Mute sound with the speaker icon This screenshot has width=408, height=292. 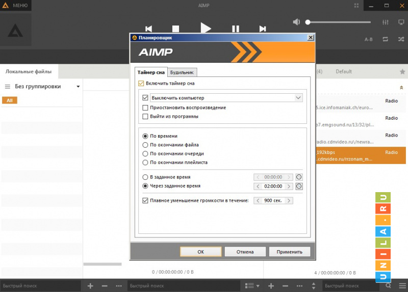point(297,22)
